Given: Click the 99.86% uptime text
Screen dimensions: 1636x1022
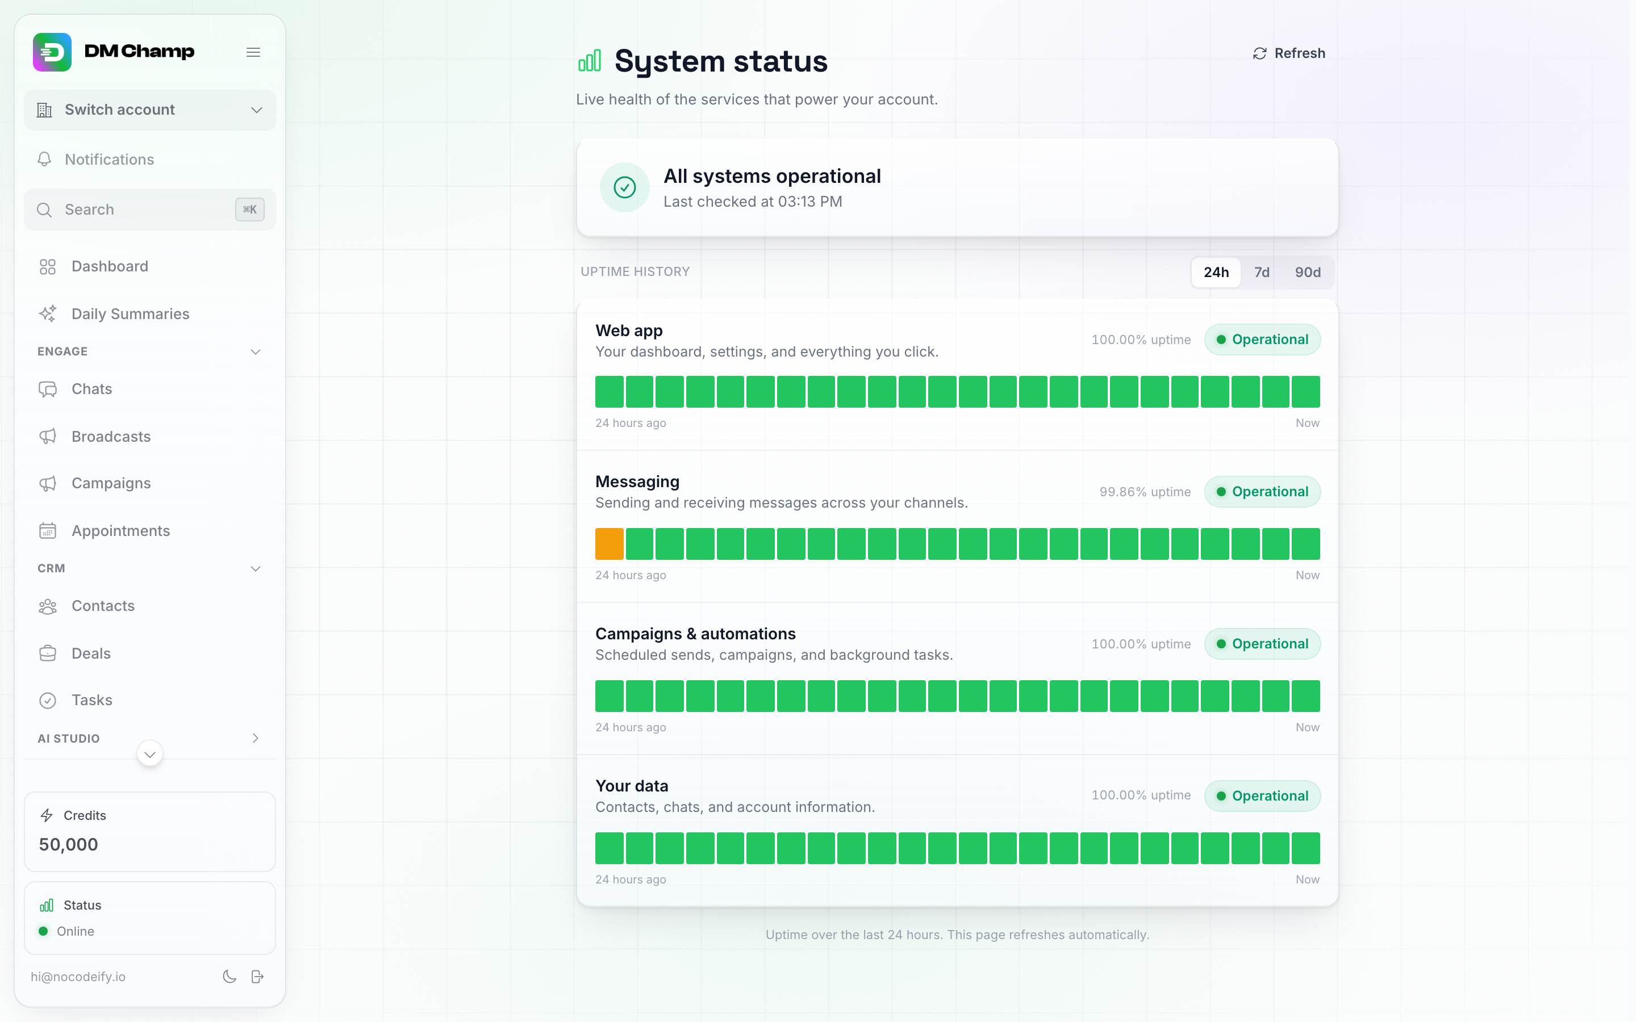Looking at the screenshot, I should 1145,491.
